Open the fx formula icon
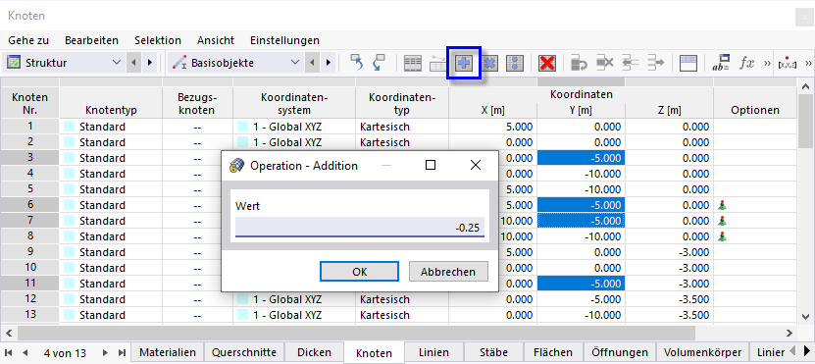The width and height of the screenshot is (815, 364). click(747, 63)
